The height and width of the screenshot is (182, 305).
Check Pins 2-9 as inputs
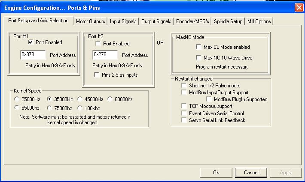[98, 75]
